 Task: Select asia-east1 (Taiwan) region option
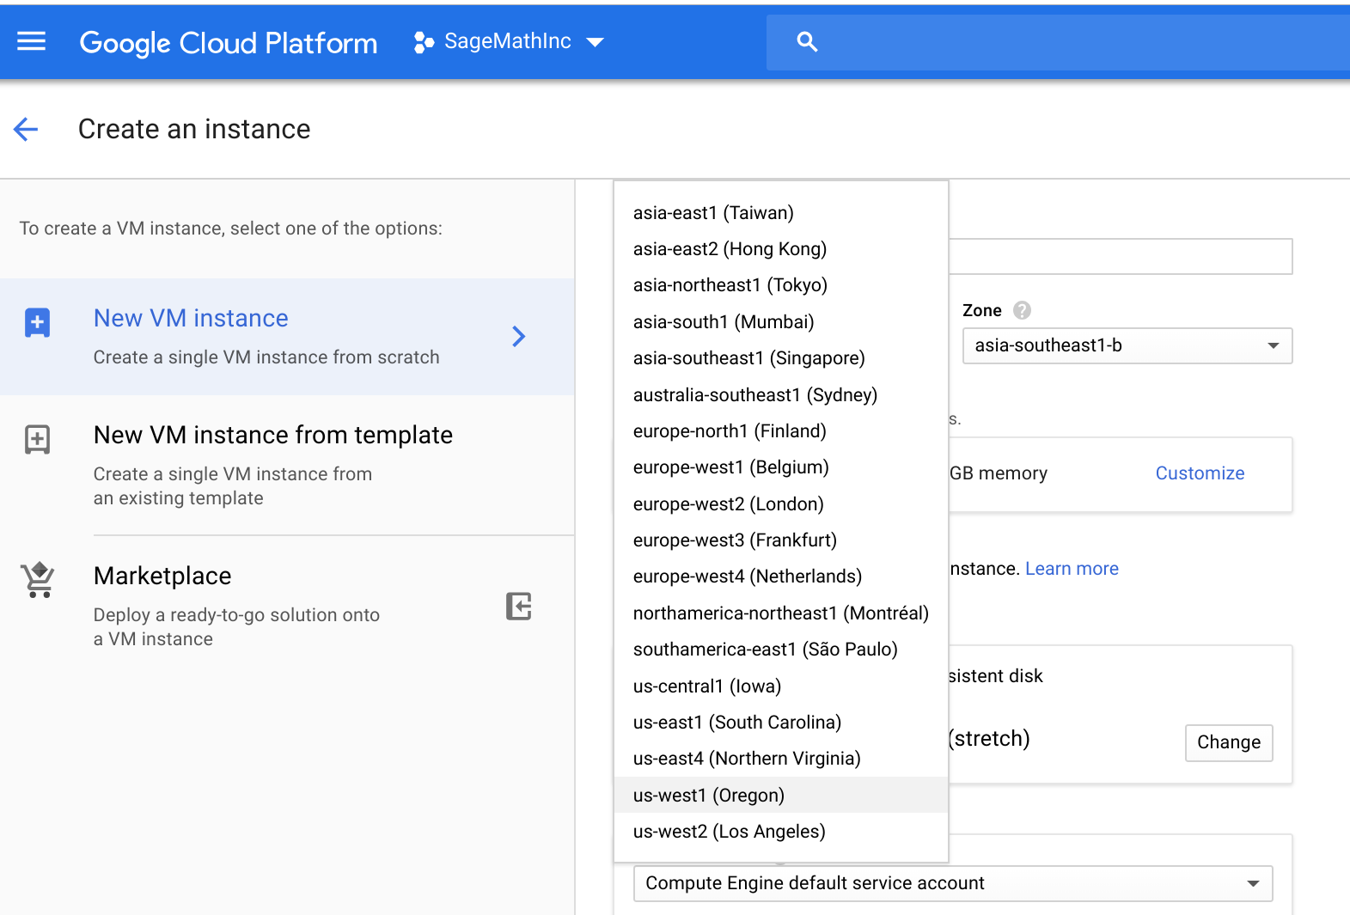(713, 212)
